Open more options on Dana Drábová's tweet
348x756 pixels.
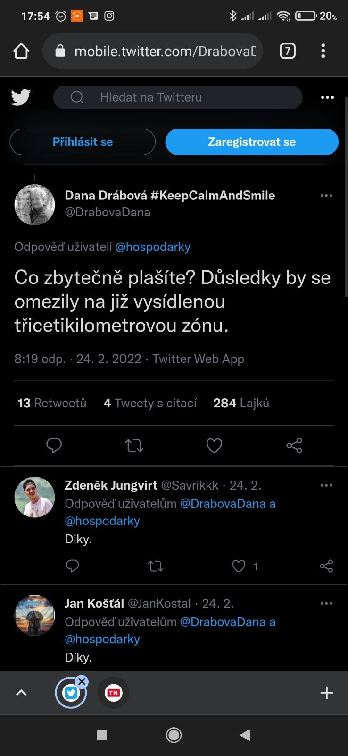(x=326, y=196)
